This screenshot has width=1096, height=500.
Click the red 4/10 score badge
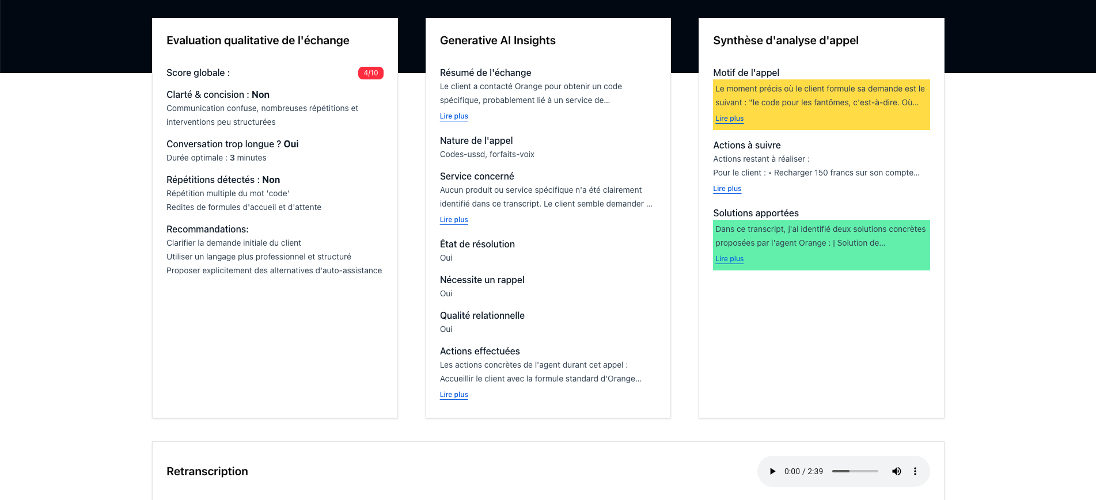370,73
